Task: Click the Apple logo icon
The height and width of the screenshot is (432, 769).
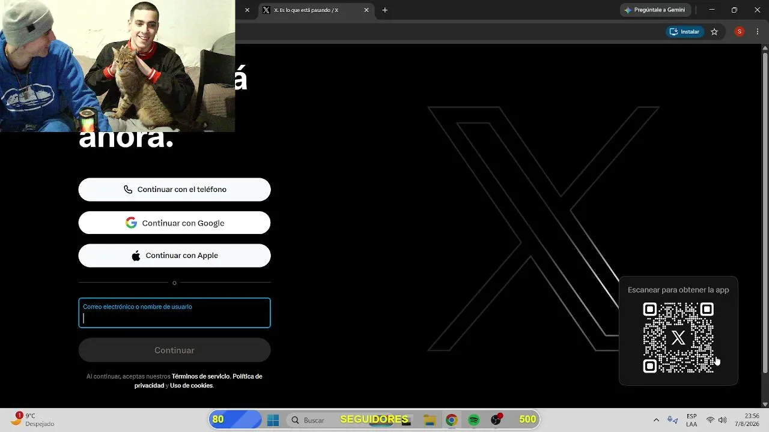Action: pyautogui.click(x=136, y=256)
